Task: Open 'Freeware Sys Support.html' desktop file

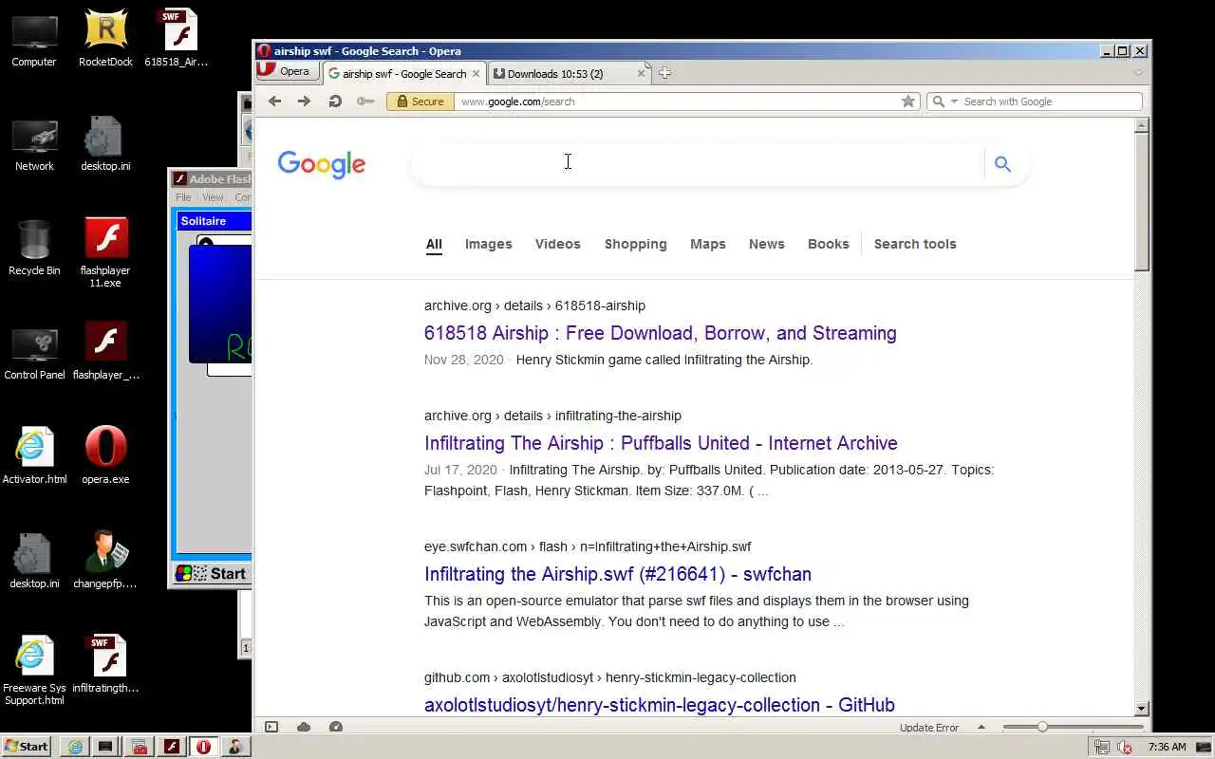Action: click(34, 671)
